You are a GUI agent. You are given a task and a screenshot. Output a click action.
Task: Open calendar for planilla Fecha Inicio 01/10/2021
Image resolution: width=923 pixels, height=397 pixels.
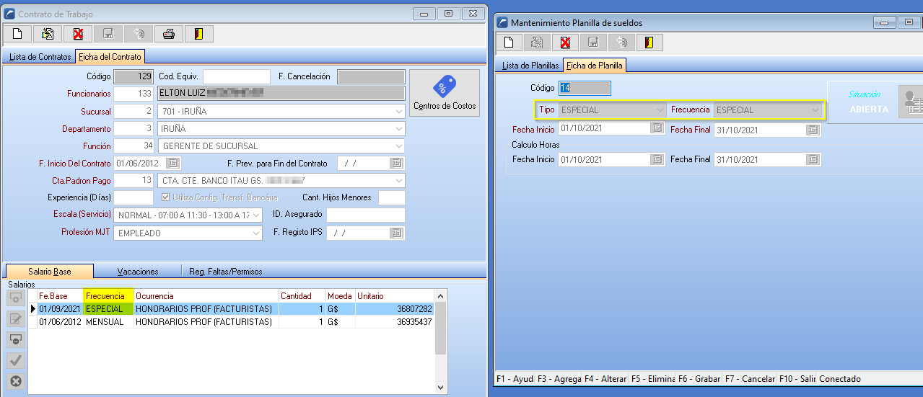(657, 129)
